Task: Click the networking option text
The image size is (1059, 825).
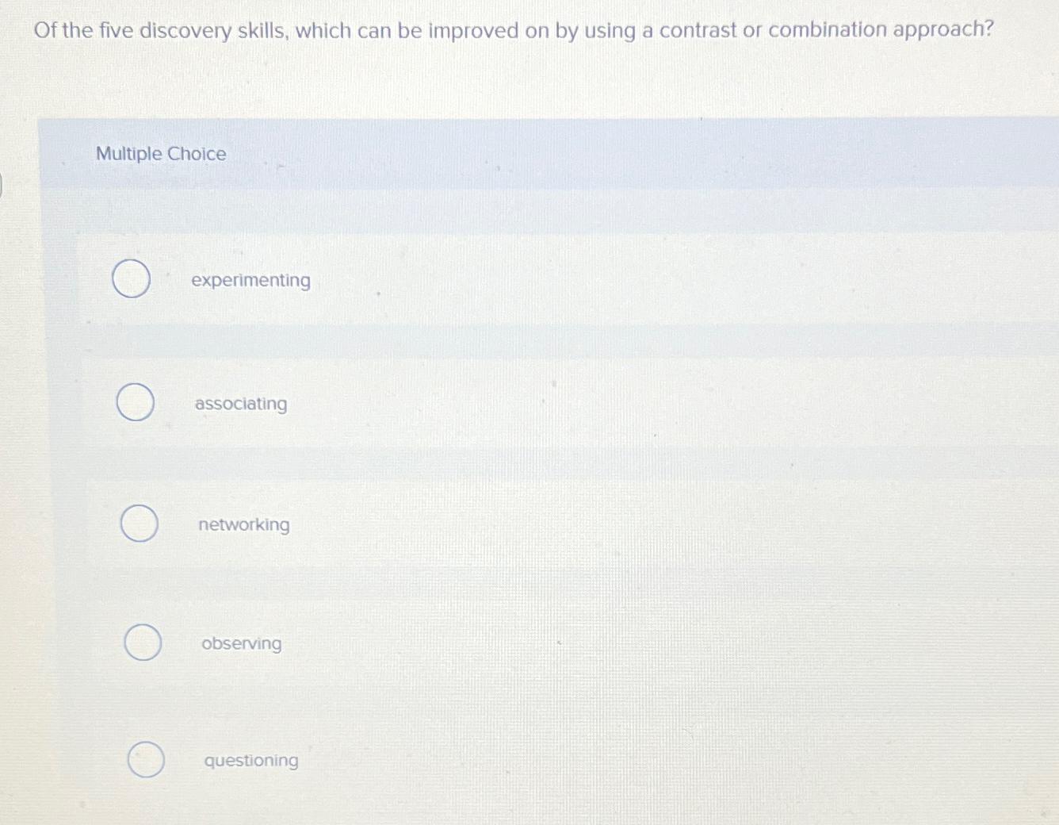Action: click(243, 524)
